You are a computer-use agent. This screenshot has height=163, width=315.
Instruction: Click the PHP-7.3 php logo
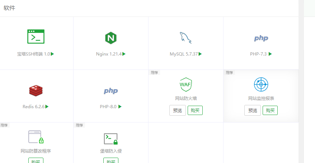(261, 38)
